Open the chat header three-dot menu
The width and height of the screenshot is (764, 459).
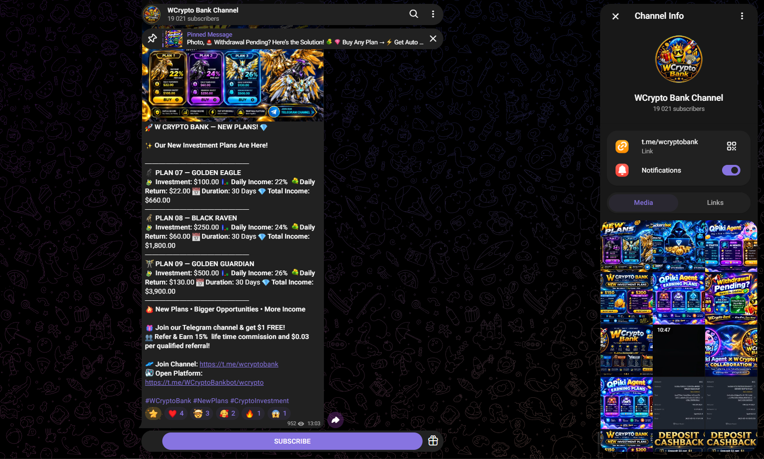[x=433, y=14]
